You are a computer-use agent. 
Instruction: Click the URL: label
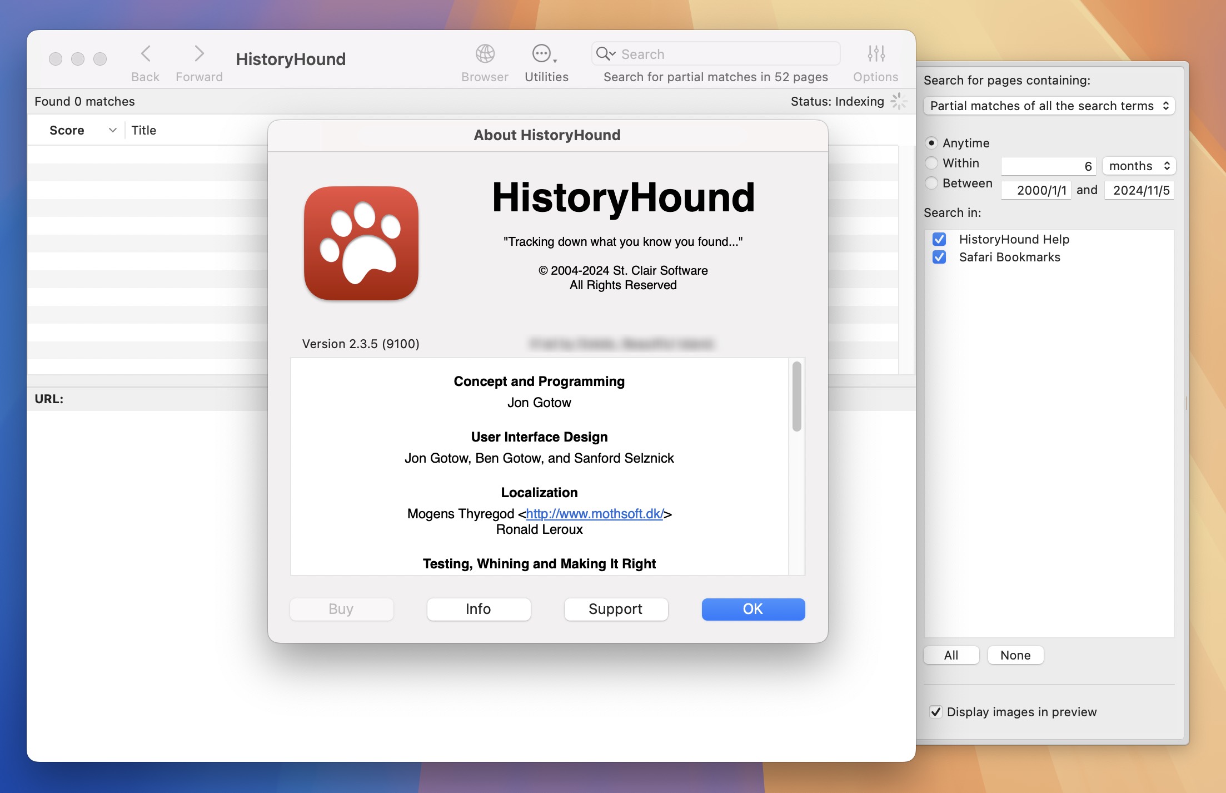(x=49, y=399)
